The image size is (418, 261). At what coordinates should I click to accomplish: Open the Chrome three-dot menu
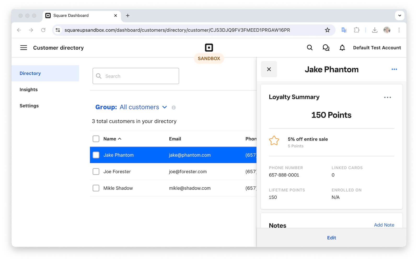(x=399, y=30)
